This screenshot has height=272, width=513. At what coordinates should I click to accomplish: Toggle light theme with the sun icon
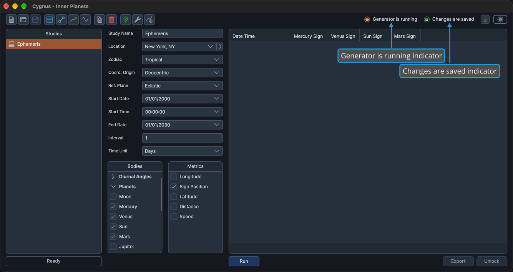[500, 19]
